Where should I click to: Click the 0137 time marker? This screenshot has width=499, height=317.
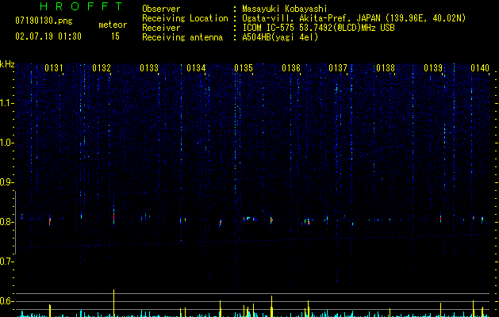(338, 68)
